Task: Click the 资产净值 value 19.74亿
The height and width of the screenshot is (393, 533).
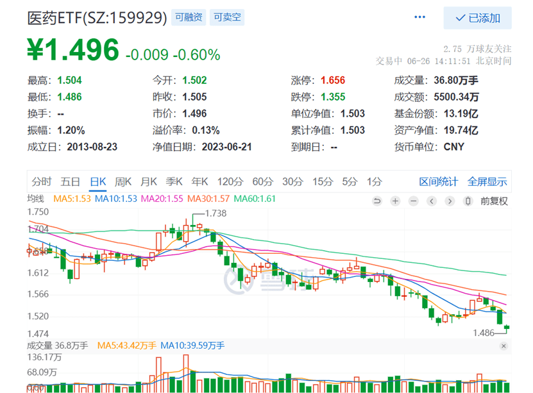Action: pos(461,130)
